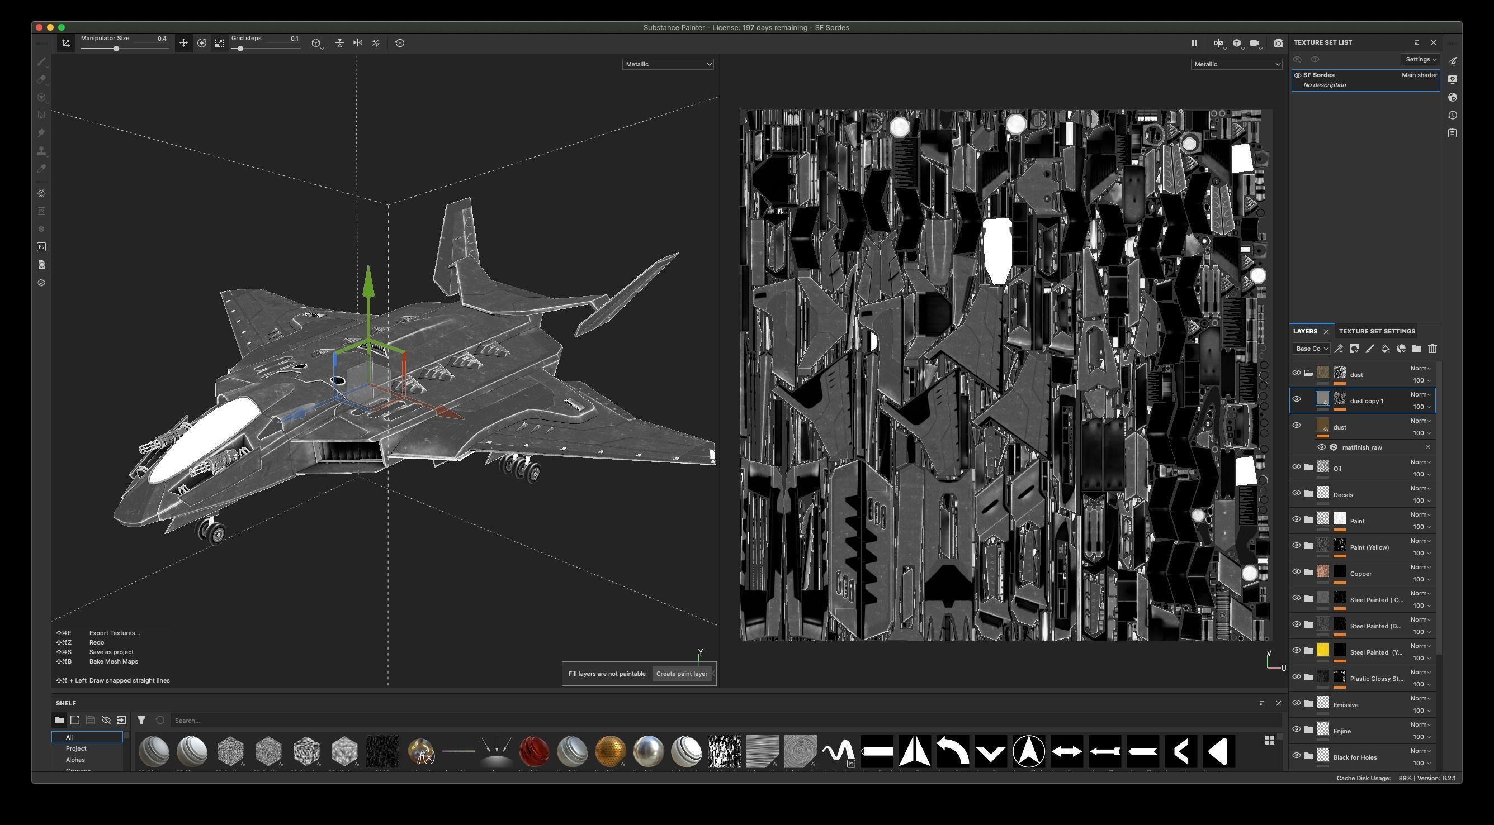This screenshot has width=1494, height=825.
Task: Activate the Translate move manipulator icon
Action: pyautogui.click(x=183, y=43)
